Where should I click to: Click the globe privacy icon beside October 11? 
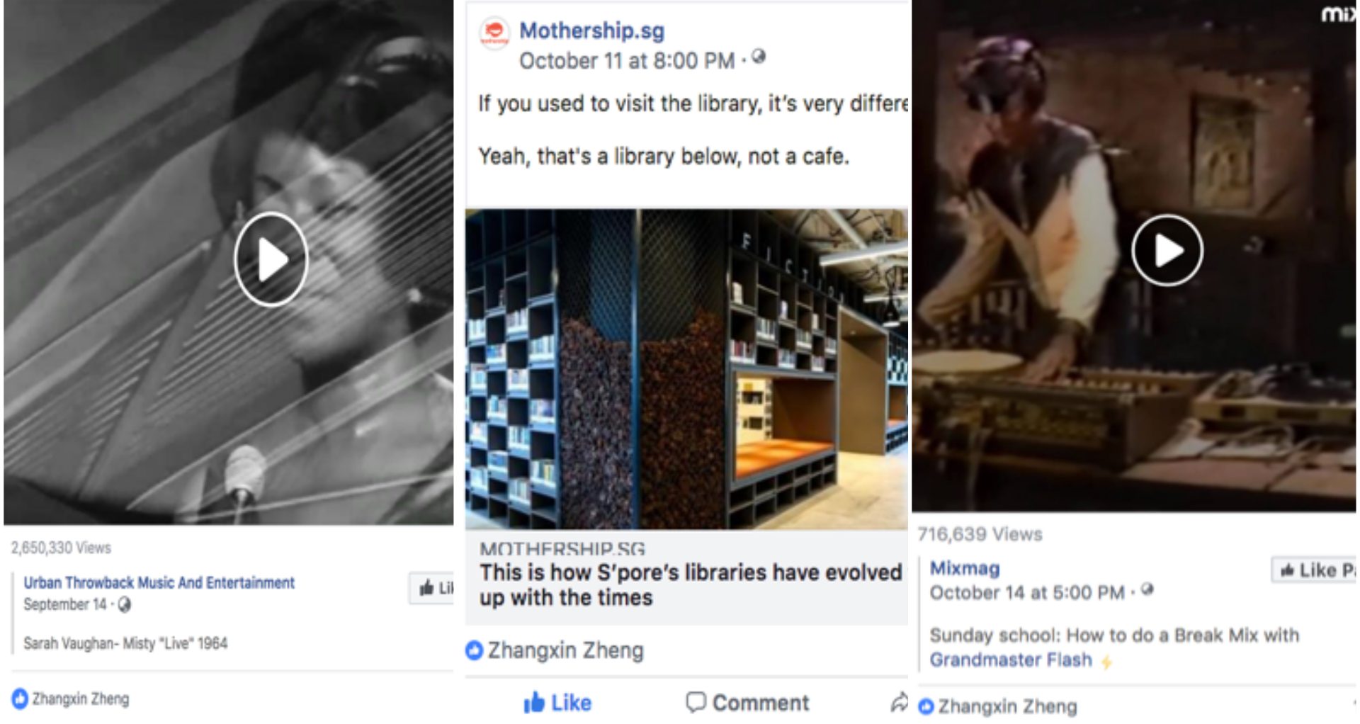(759, 57)
